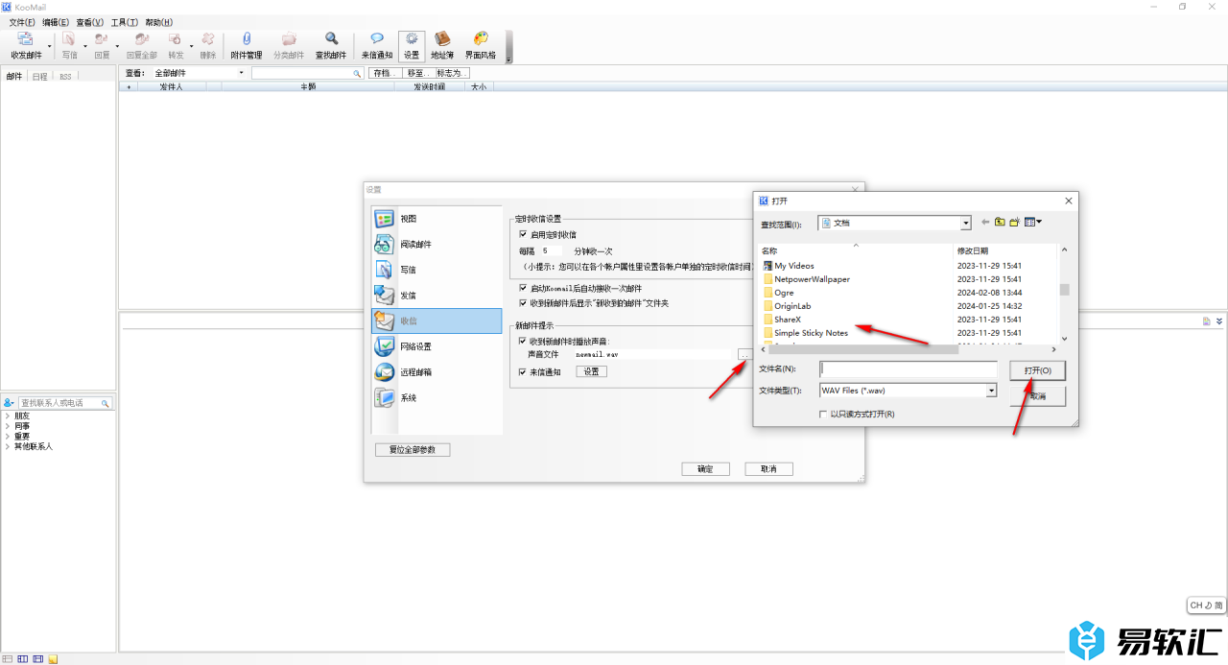
Task: Create a new folder in Open dialog
Action: 1015,223
